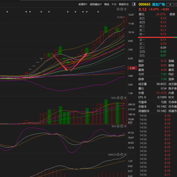Open main chart indicator settings hexagon icon
The height and width of the screenshot is (177, 177).
tap(119, 9)
